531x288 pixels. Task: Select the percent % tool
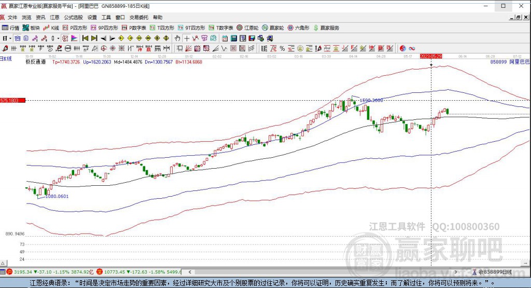click(x=282, y=48)
